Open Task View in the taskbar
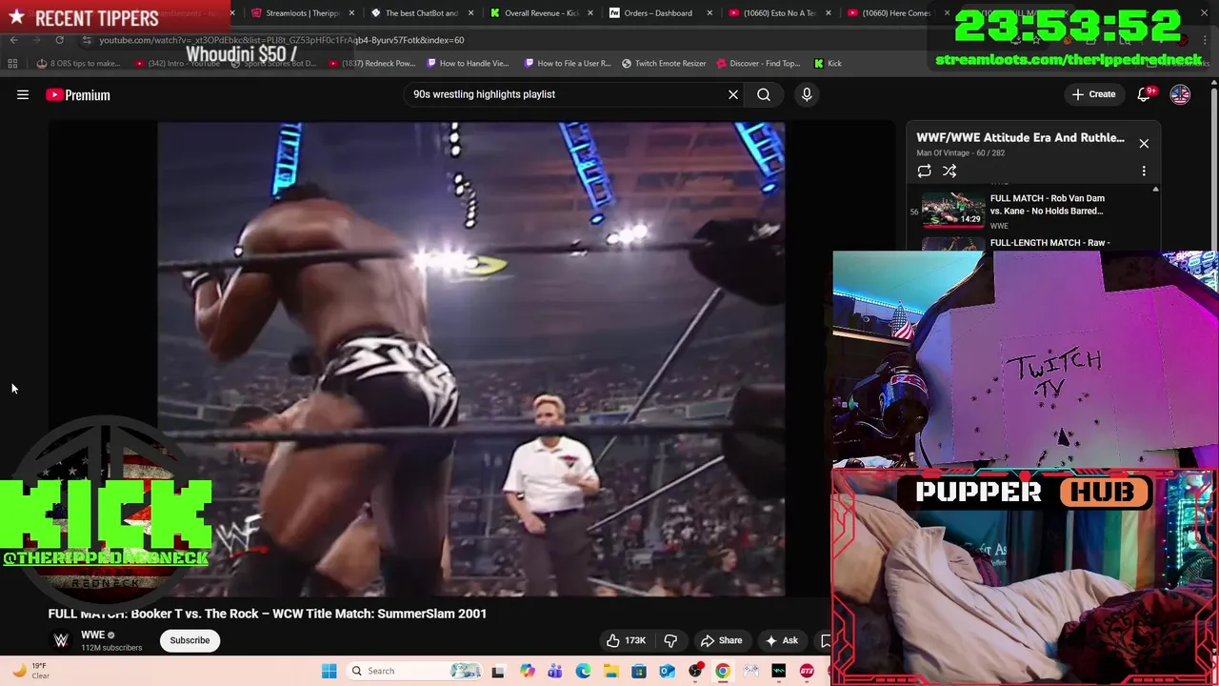 pyautogui.click(x=497, y=671)
